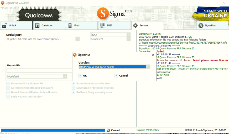Click the Smart-Clip team copyright text
Viewport: 229px width, 134px height.
[209, 130]
